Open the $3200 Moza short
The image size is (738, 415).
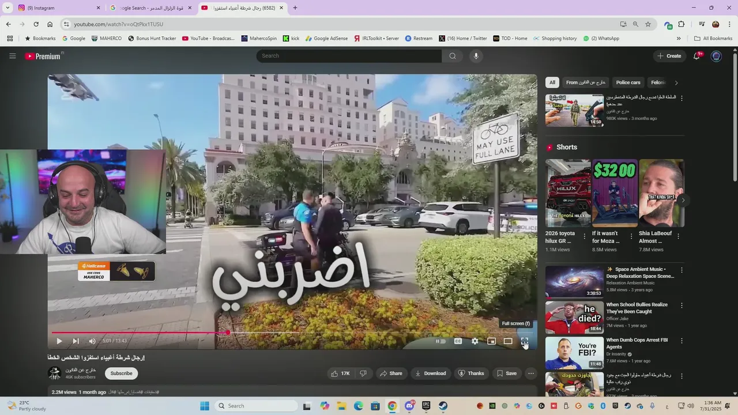615,193
